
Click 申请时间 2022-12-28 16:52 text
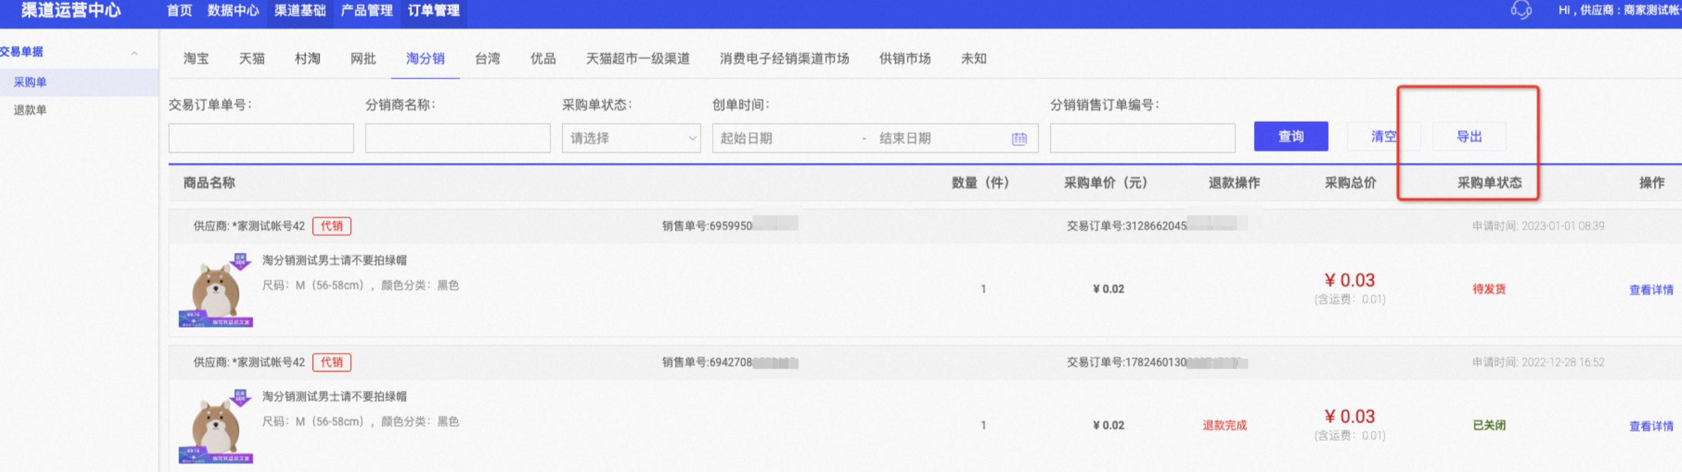click(x=1538, y=362)
